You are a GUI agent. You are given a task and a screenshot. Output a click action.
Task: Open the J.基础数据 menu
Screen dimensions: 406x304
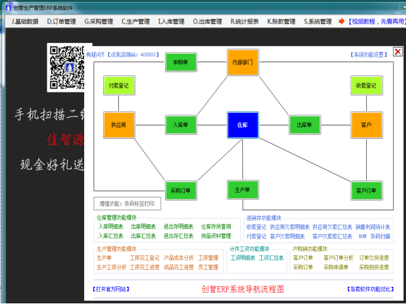coord(25,22)
